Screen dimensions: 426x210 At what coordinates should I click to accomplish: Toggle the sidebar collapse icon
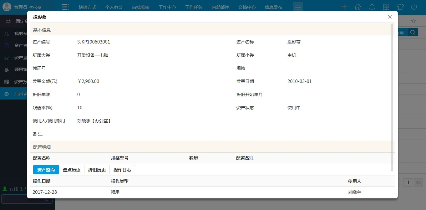pos(65,7)
